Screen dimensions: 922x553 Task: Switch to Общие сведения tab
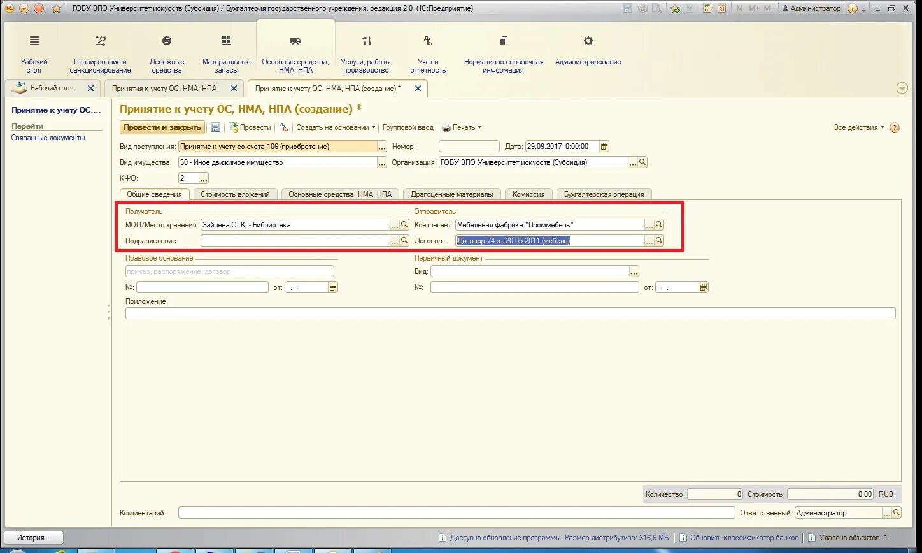154,194
